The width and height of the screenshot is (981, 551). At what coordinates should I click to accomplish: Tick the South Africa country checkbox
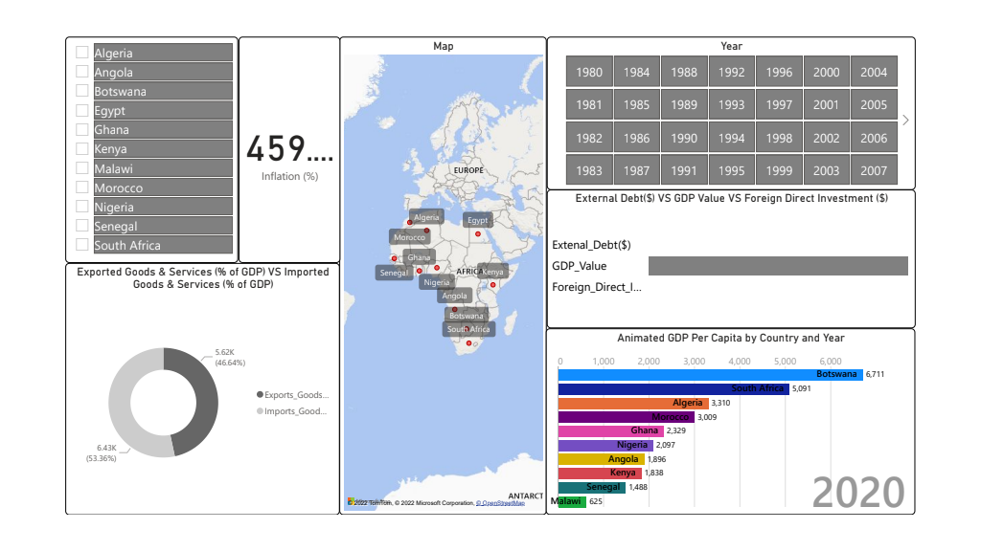(x=82, y=245)
